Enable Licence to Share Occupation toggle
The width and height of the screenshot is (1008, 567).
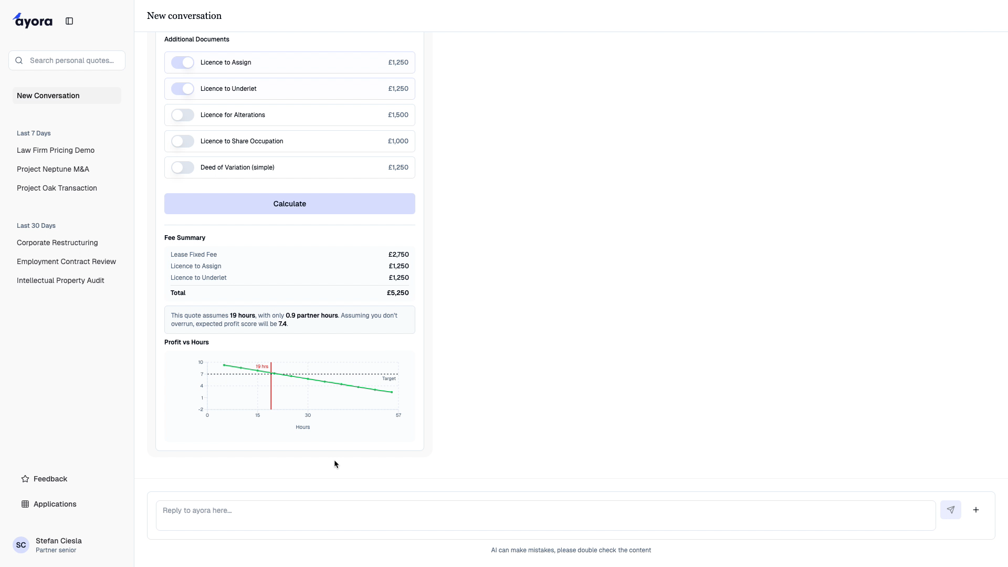(183, 141)
